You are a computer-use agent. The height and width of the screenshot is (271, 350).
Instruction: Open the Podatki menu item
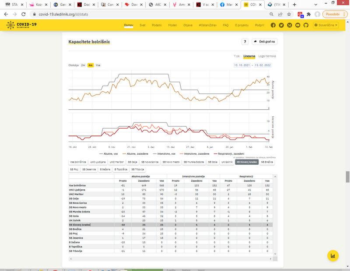[157, 25]
